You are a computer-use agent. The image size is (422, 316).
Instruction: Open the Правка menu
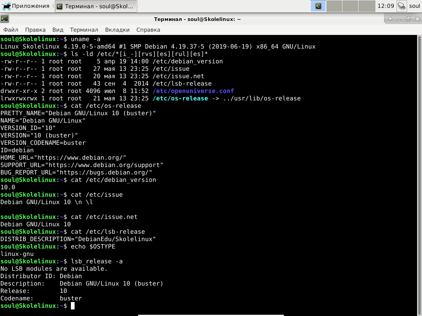35,30
